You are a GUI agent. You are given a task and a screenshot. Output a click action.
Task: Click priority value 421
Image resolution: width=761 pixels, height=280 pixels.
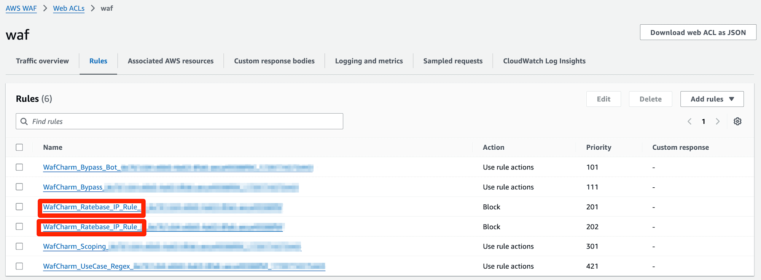(592, 266)
